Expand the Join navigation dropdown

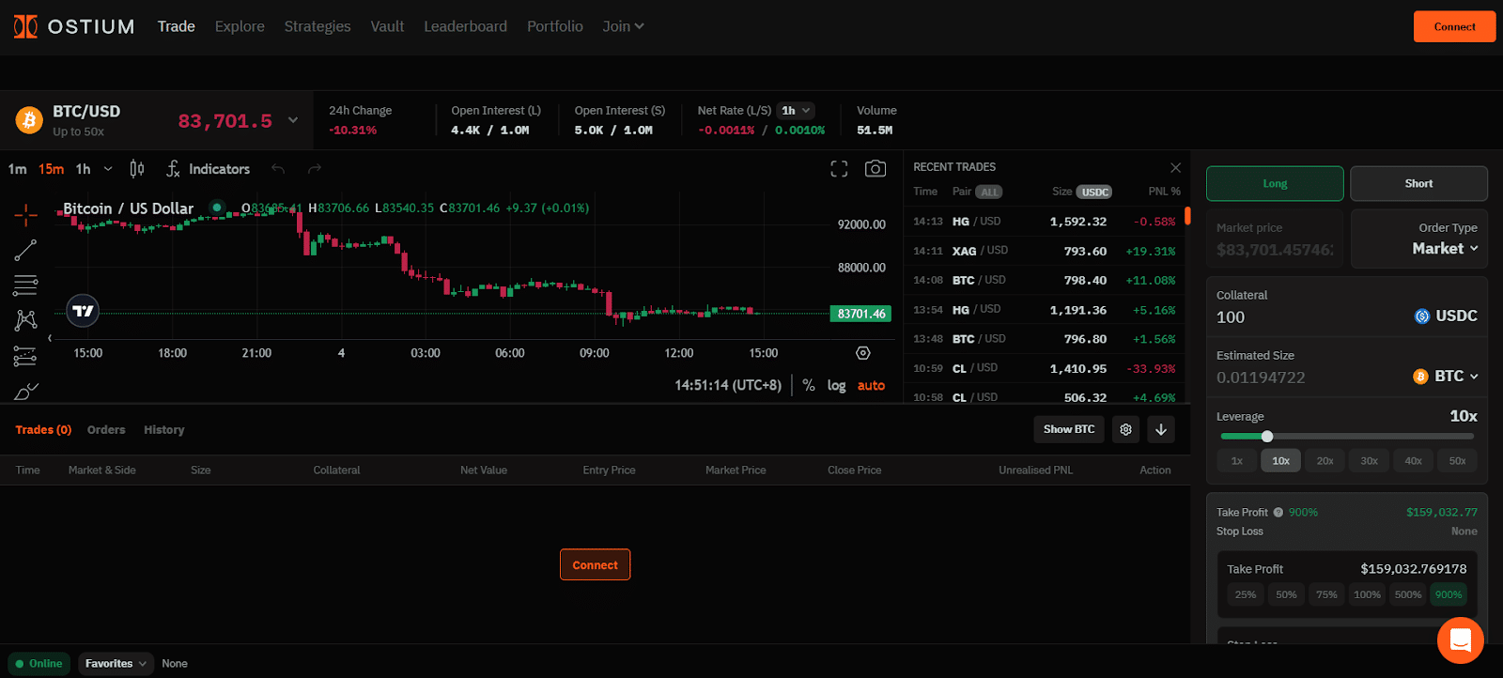(624, 26)
